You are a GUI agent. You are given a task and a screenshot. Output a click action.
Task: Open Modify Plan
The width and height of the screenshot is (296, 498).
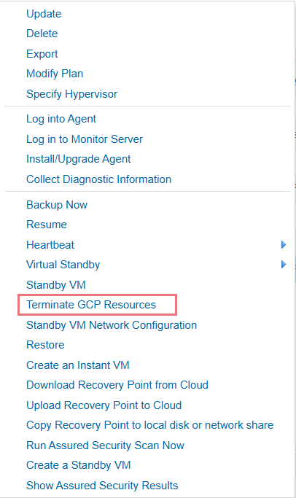pos(55,74)
